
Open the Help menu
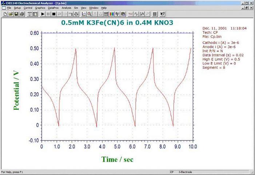click(104, 8)
